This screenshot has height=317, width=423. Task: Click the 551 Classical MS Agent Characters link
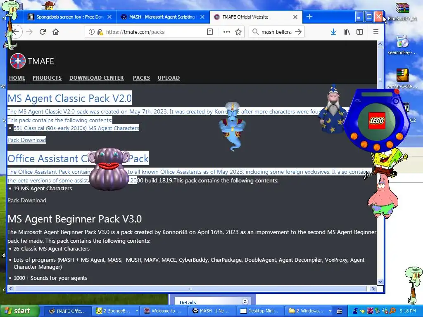(76, 128)
